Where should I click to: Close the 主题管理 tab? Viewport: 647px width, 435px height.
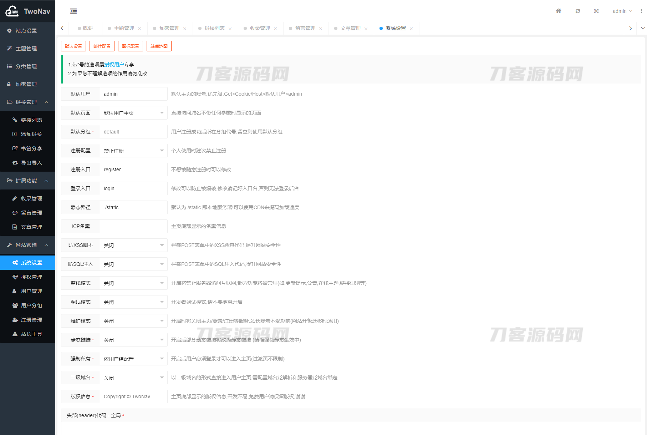[x=139, y=29]
